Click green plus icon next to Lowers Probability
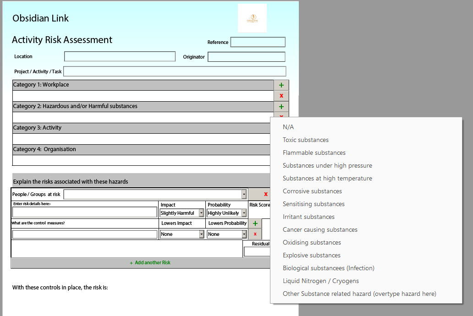 [255, 223]
